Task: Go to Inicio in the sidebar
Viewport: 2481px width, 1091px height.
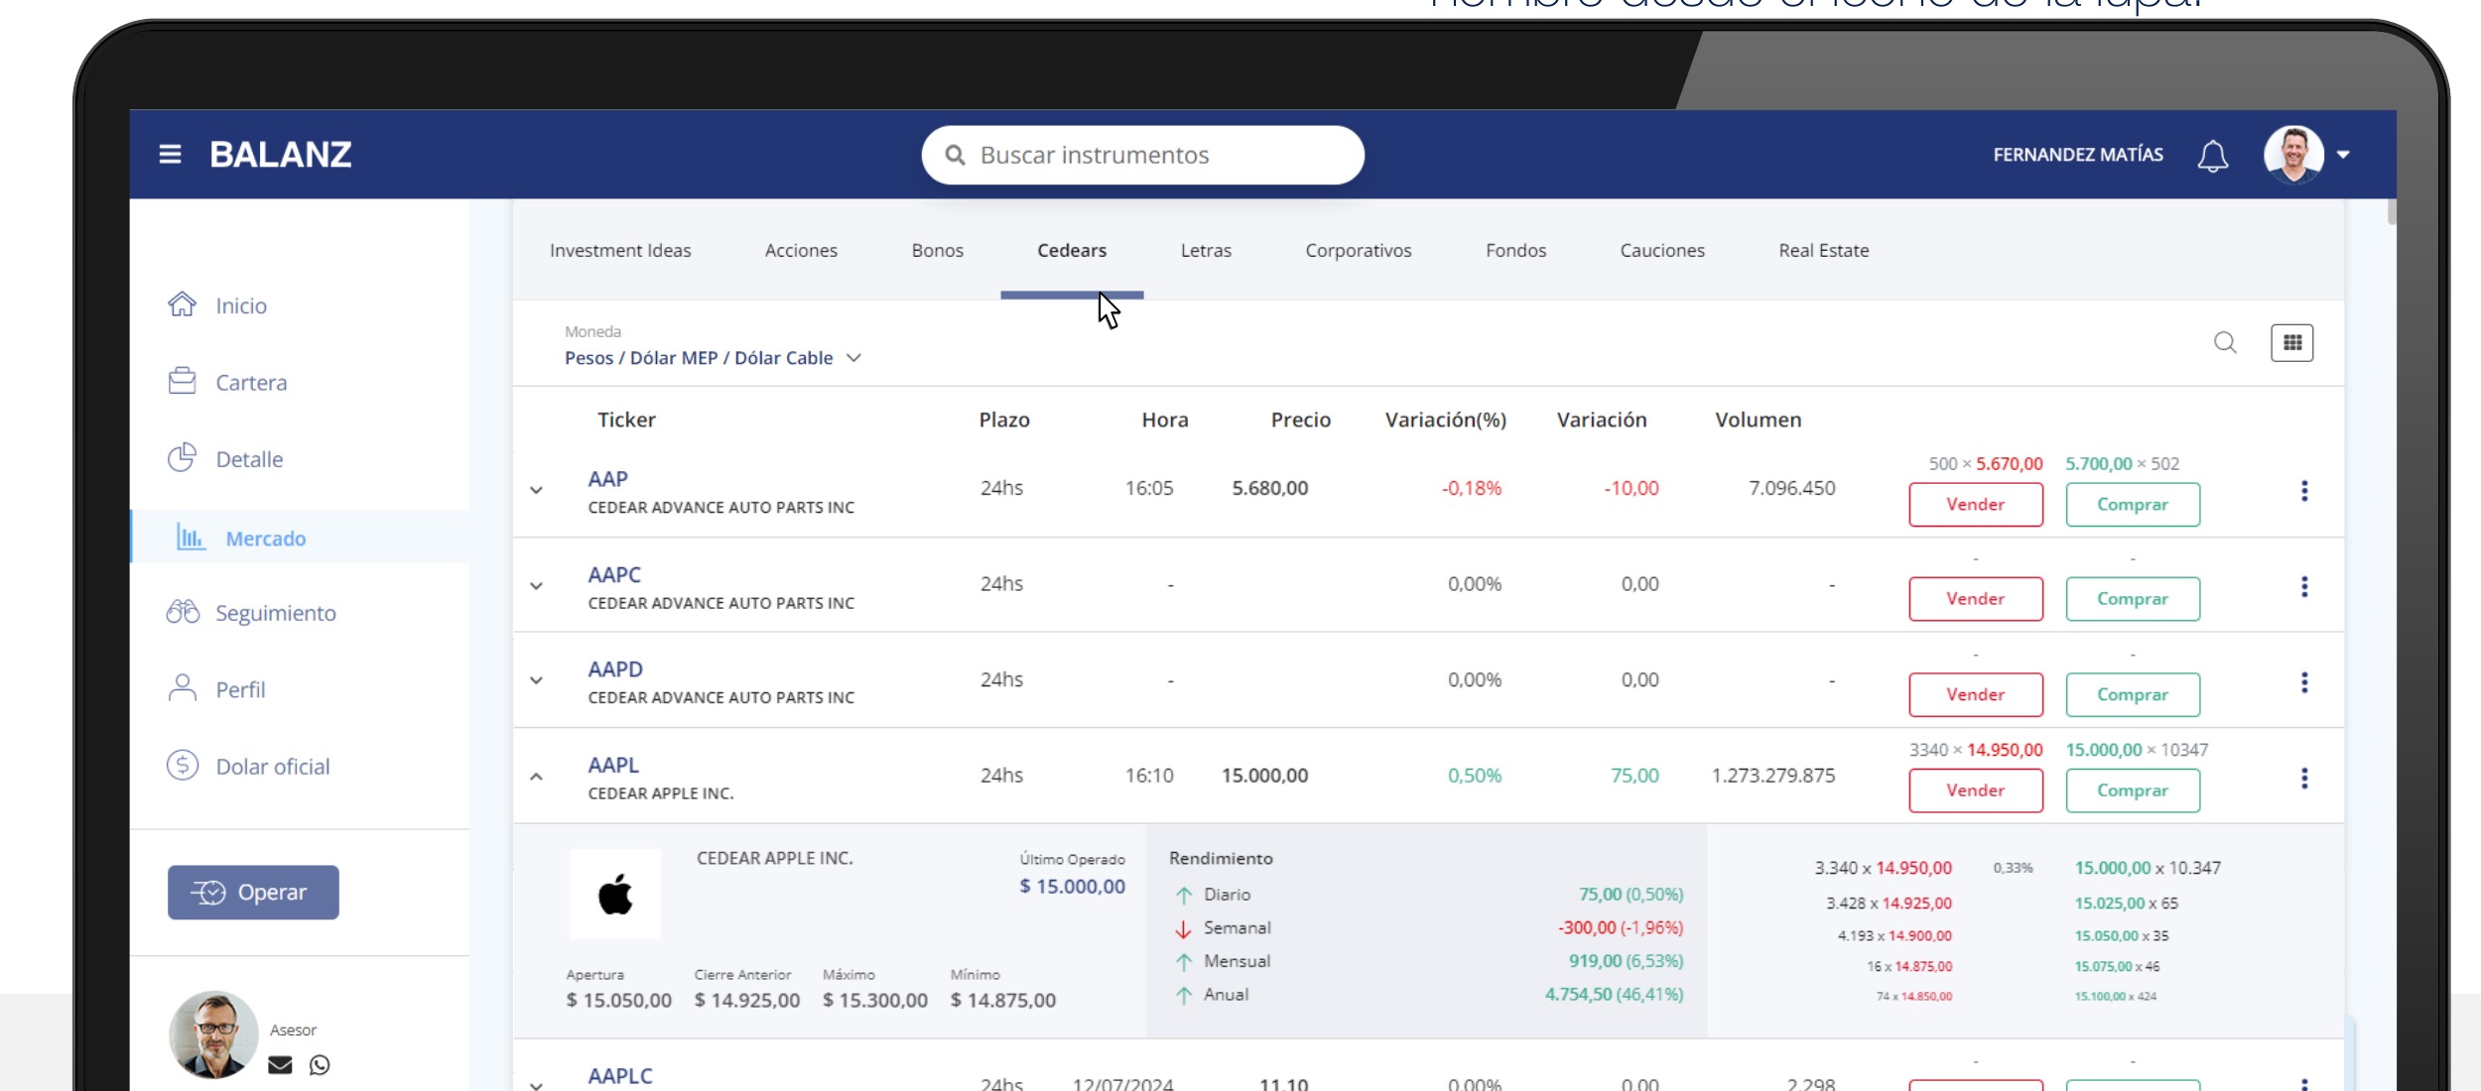Action: pyautogui.click(x=217, y=304)
